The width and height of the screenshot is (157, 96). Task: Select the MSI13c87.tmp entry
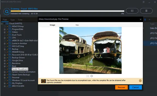[18, 46]
